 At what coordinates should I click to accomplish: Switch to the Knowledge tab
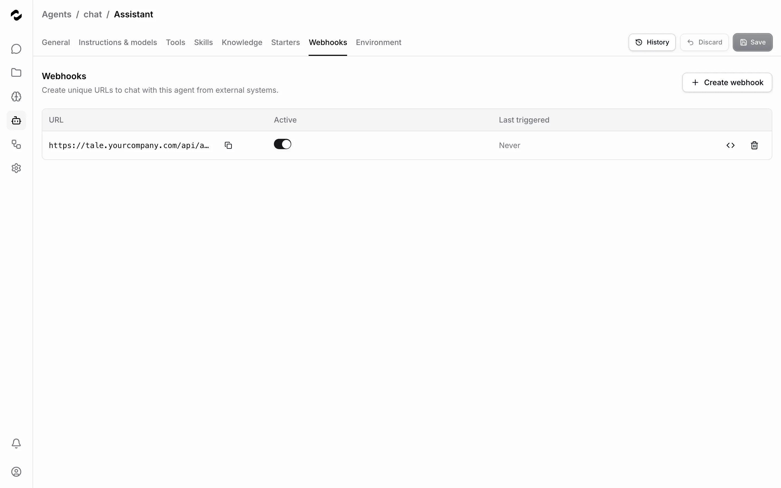242,42
